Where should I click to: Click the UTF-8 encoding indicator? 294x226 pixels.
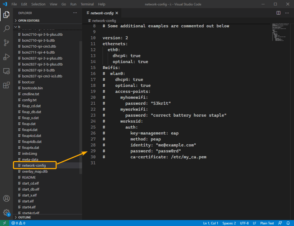pos(244,223)
